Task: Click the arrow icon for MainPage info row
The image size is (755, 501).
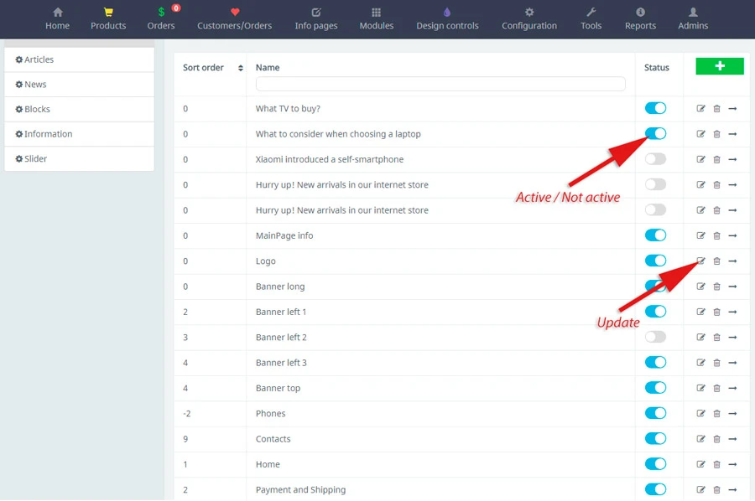Action: tap(732, 235)
